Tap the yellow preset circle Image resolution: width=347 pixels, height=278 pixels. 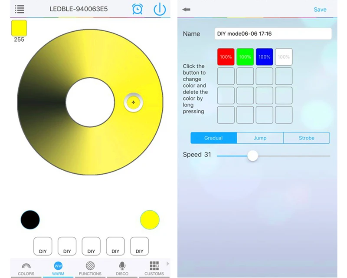pyautogui.click(x=150, y=220)
